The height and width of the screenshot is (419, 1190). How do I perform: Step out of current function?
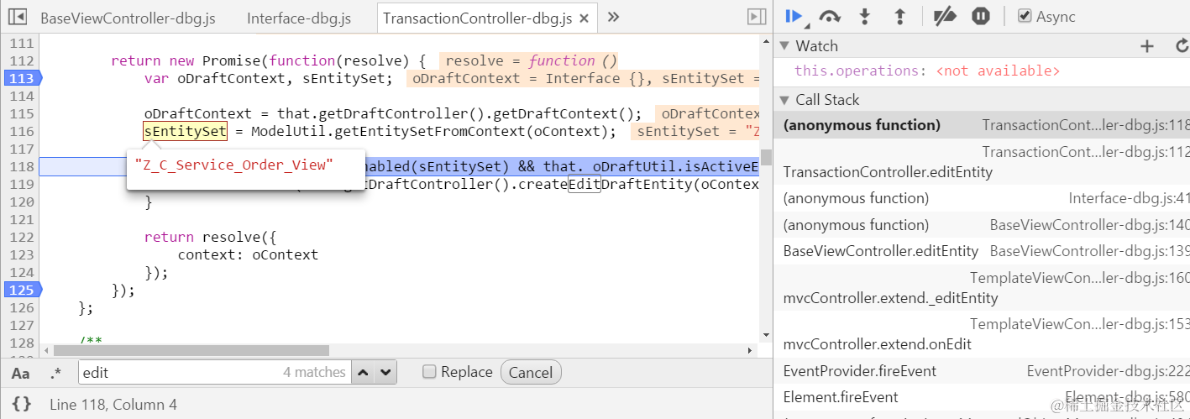pyautogui.click(x=899, y=16)
